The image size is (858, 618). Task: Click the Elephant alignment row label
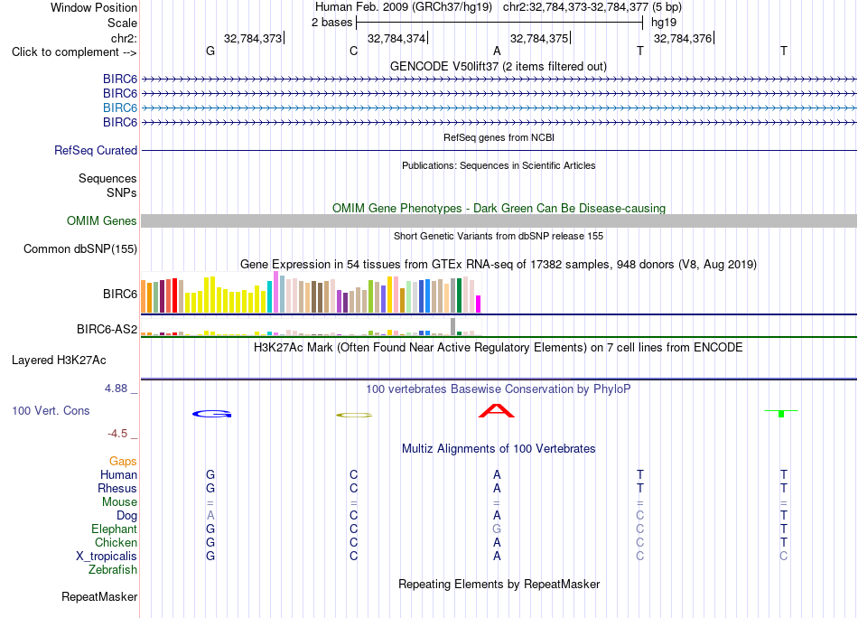pos(115,529)
